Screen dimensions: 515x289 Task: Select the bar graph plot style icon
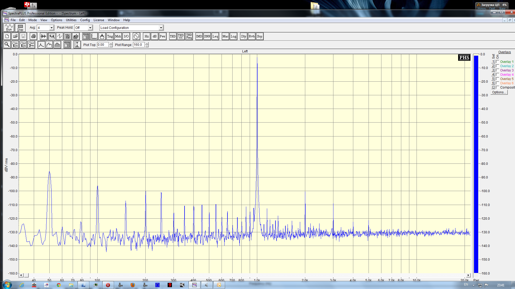[x=57, y=45]
